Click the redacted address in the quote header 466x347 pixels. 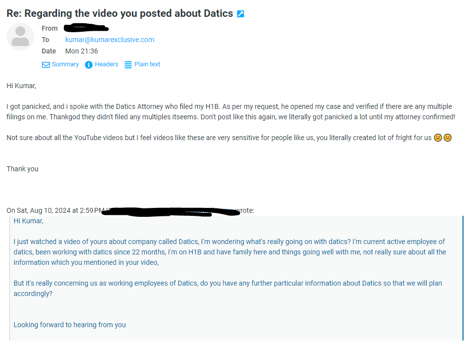(x=169, y=211)
